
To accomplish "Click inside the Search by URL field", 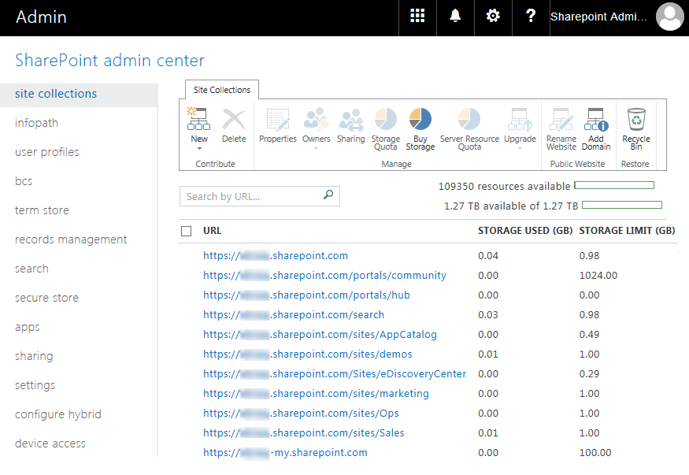I will coord(252,195).
